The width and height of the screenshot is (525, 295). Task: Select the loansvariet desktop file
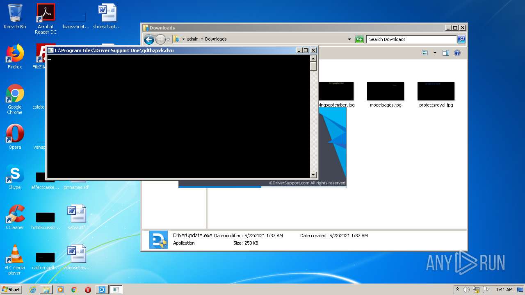pos(76,18)
